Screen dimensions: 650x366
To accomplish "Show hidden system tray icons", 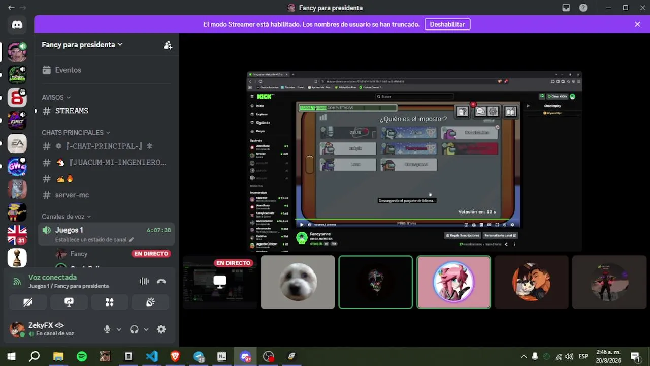I will [524, 356].
